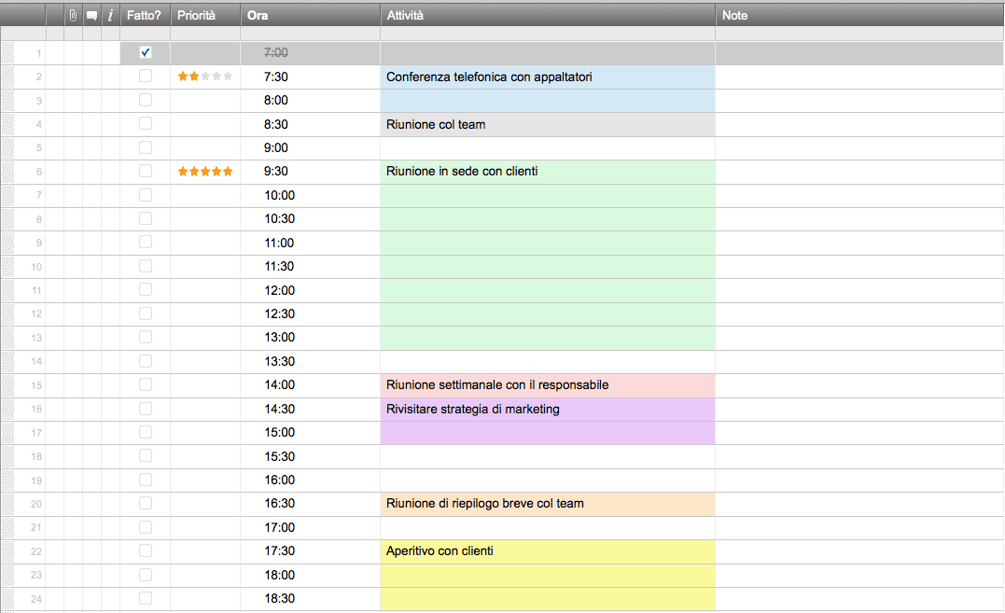
Task: Click the empty Attività cell at 15:30
Action: click(548, 456)
